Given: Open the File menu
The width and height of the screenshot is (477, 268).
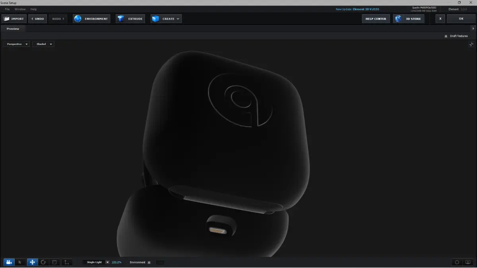Looking at the screenshot, I should (x=7, y=9).
